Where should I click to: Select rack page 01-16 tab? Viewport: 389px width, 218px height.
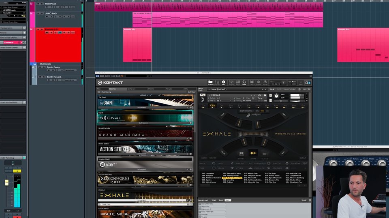(272, 90)
